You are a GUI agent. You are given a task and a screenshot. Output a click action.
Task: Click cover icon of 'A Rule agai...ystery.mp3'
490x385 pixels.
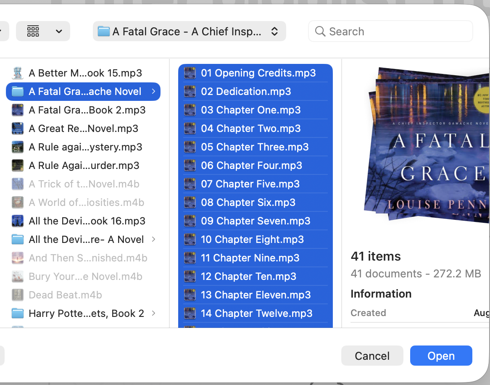(x=18, y=147)
